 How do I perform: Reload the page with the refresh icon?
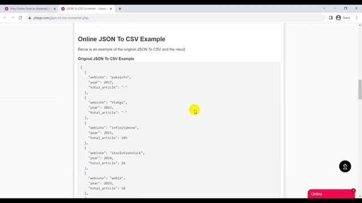click(20, 17)
